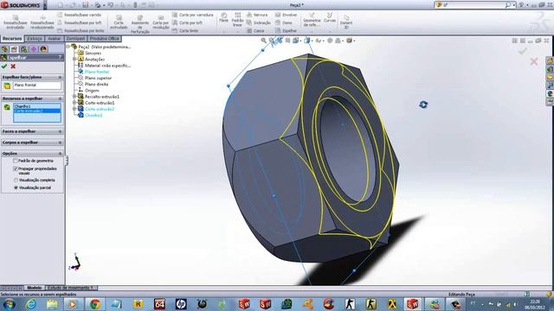Select Sensores in feature tree

(93, 53)
